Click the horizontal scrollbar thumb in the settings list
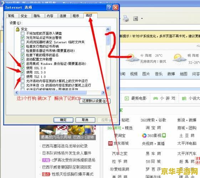Viewport: 200px width, 178px height. [53, 93]
